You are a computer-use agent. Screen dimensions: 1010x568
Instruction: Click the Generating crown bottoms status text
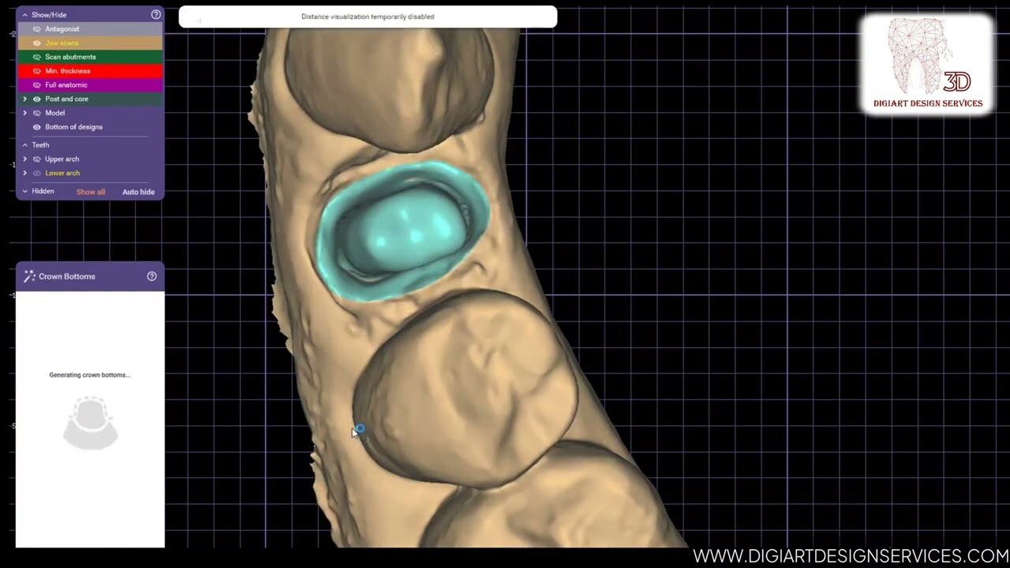(x=90, y=375)
